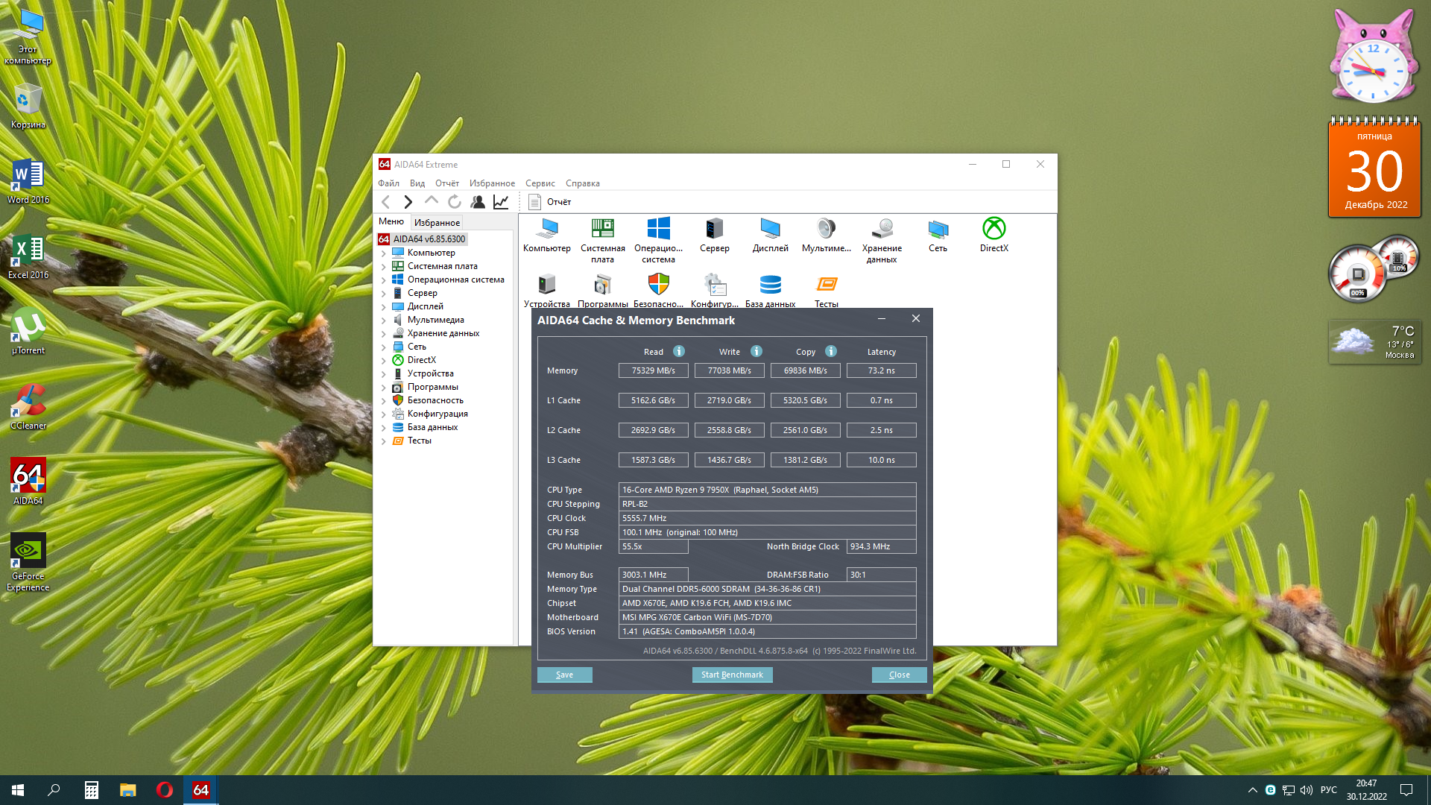Open the DirectX category icon
The image size is (1431, 805).
point(994,230)
